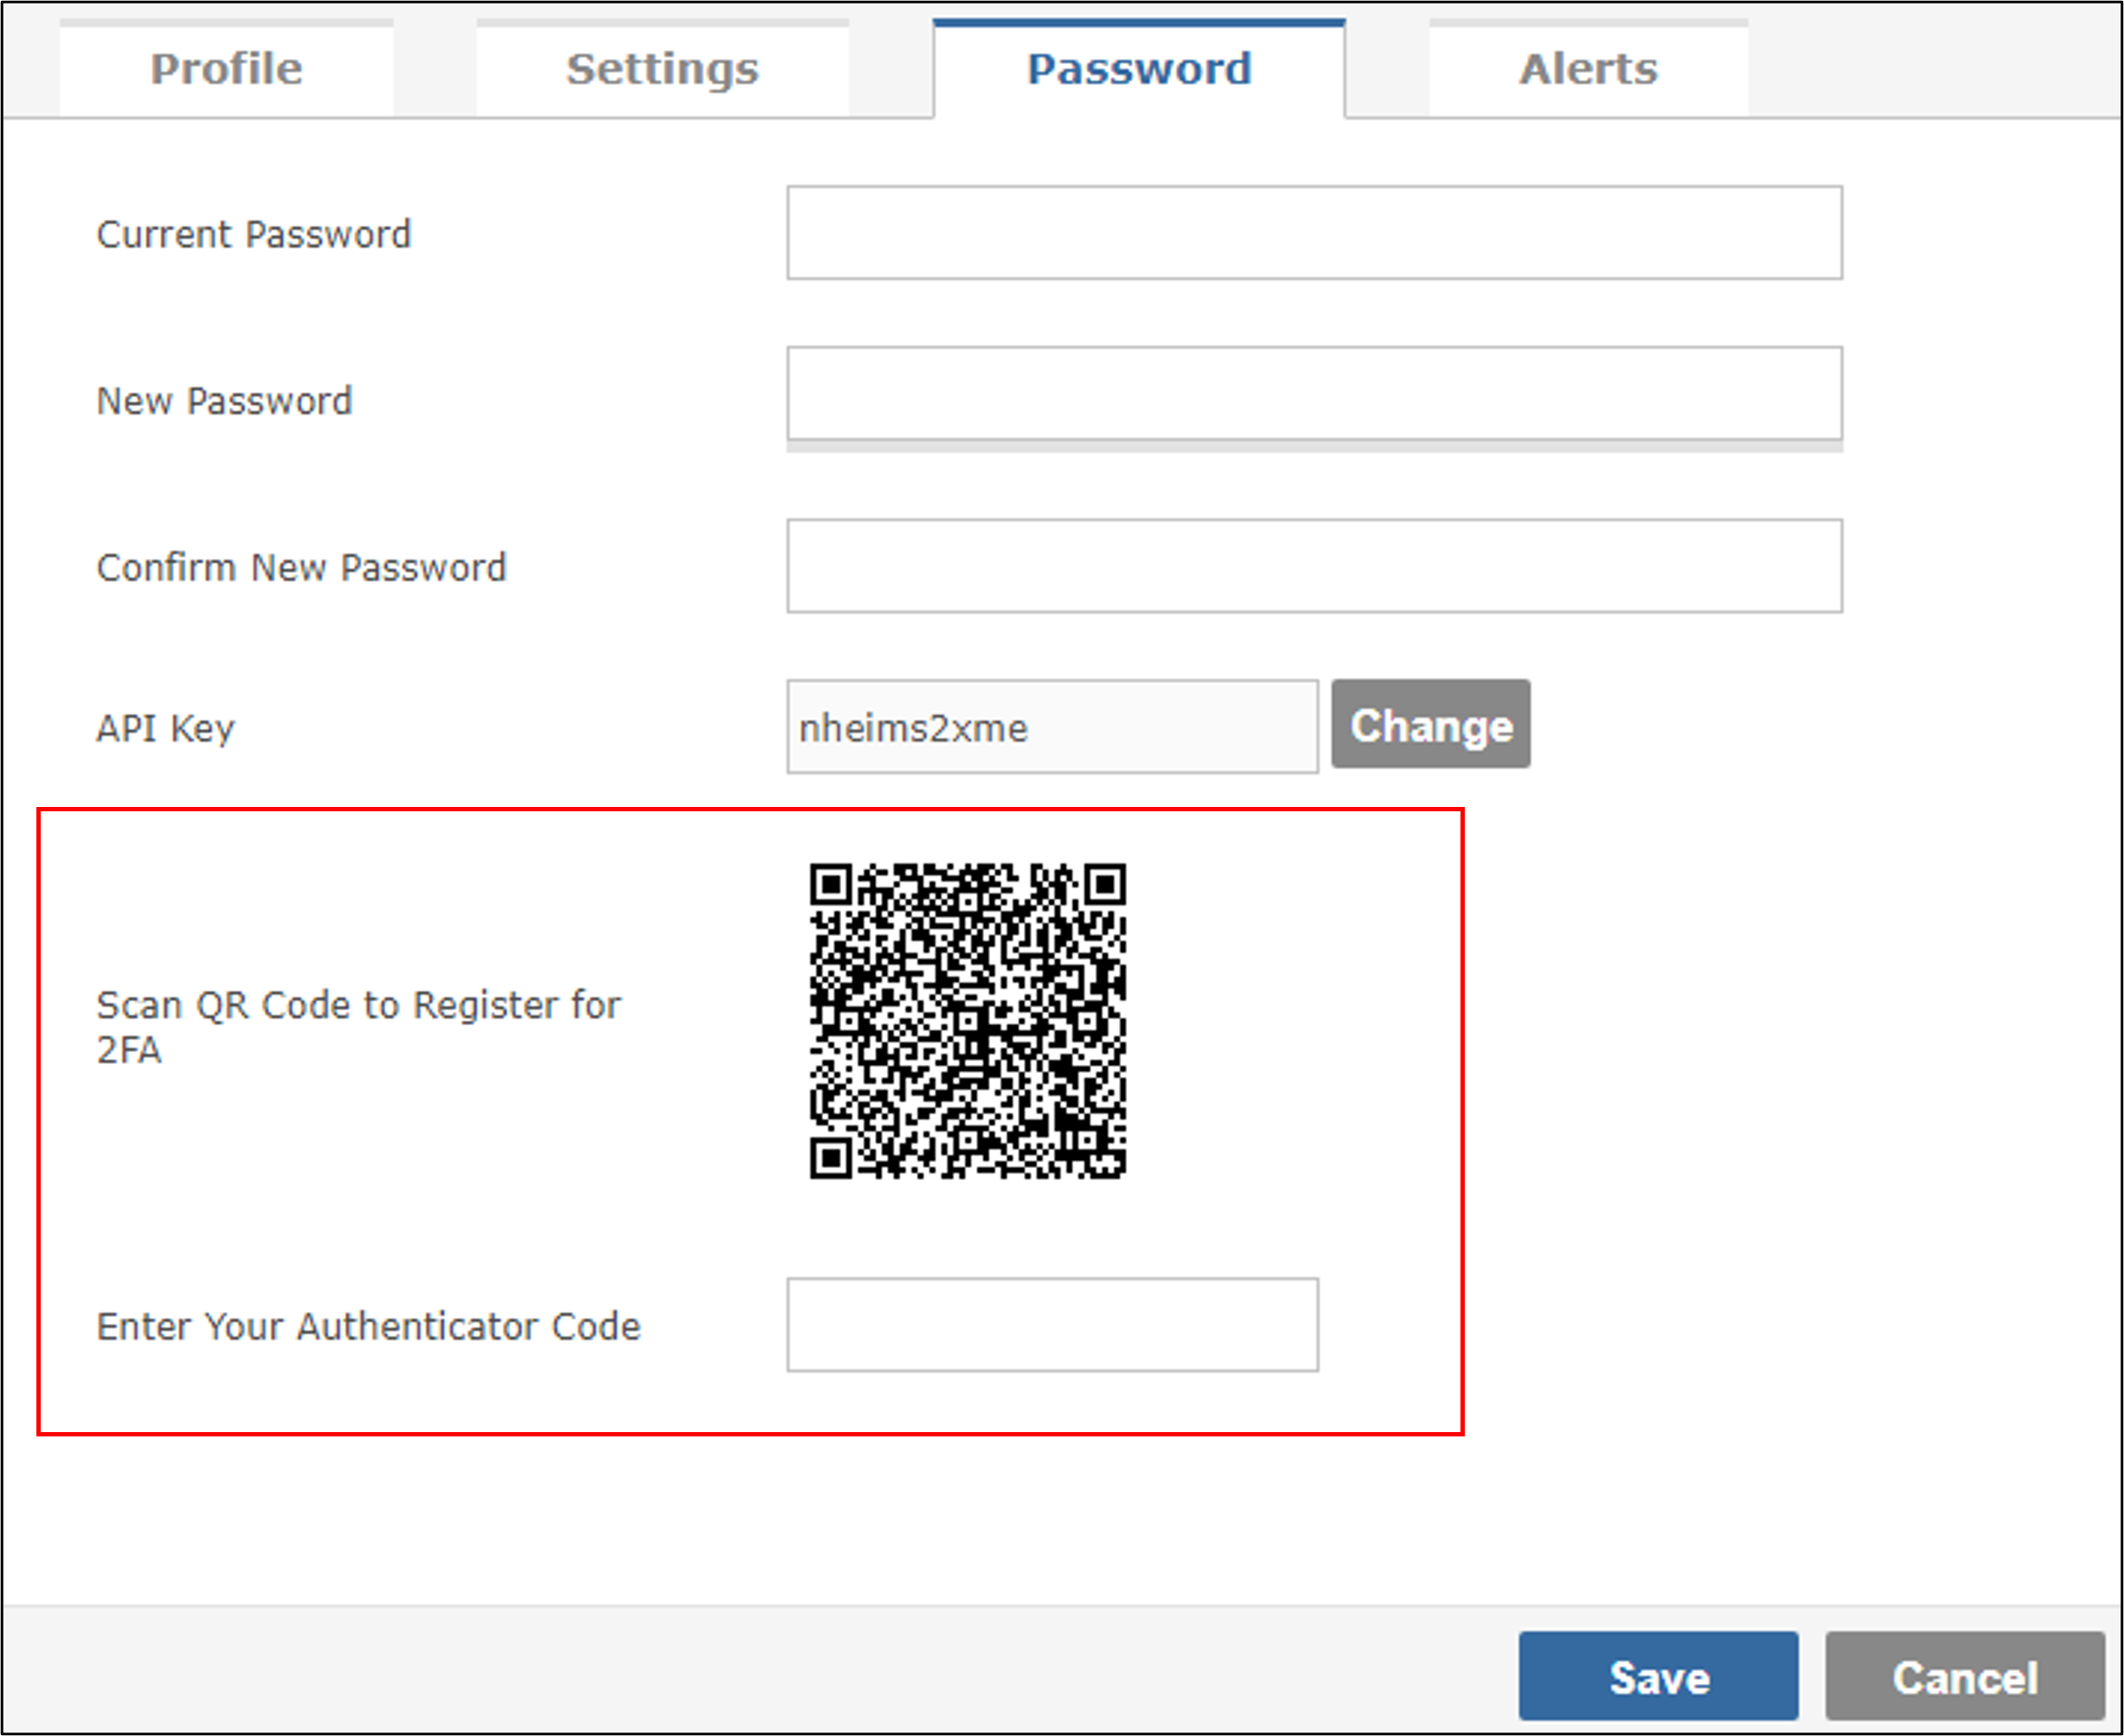The width and height of the screenshot is (2124, 1736).
Task: Click the Current Password label
Action: click(x=253, y=234)
